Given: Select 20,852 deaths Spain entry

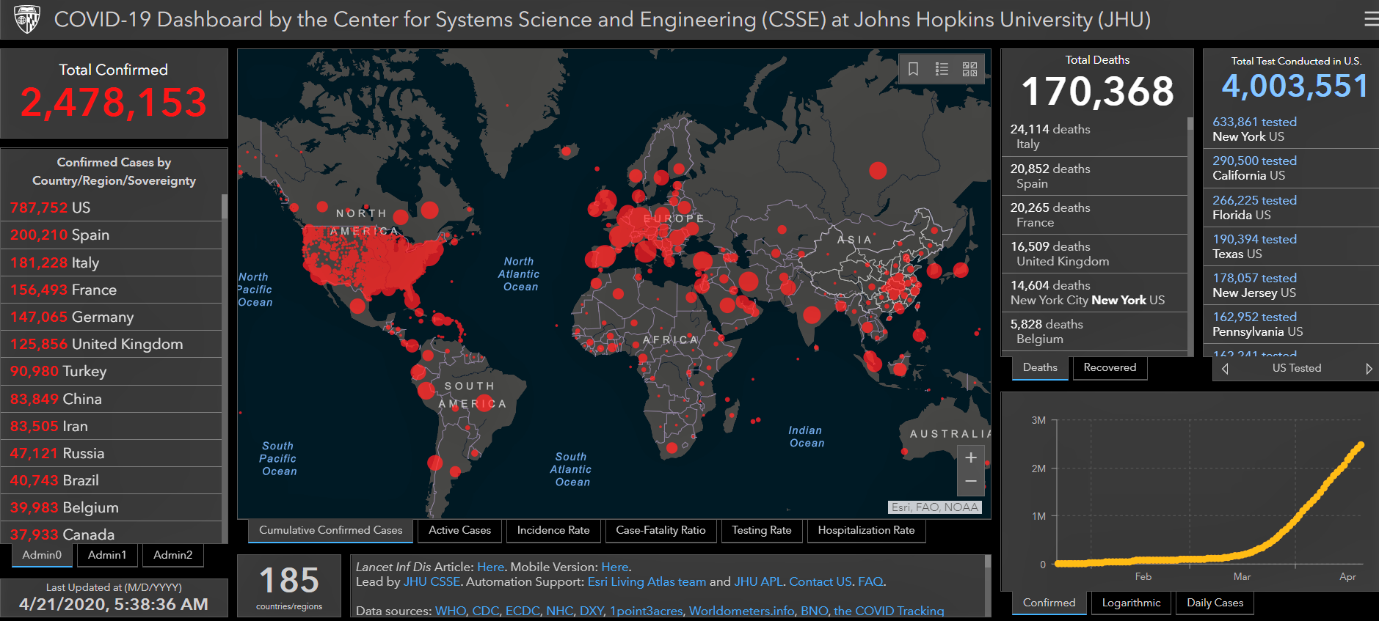Looking at the screenshot, I should coord(1094,176).
